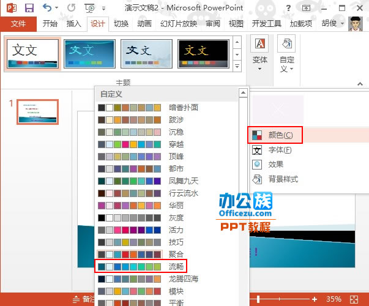Choose the 龙腾四海 color scheme
This screenshot has height=306, width=369.
pyautogui.click(x=166, y=279)
